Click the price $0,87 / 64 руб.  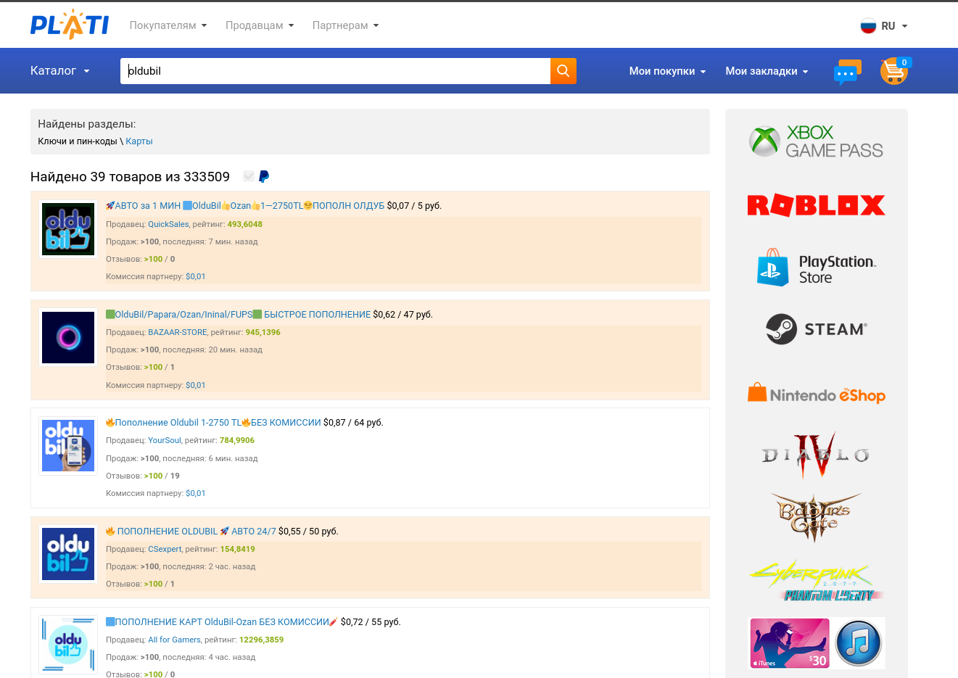pyautogui.click(x=353, y=423)
